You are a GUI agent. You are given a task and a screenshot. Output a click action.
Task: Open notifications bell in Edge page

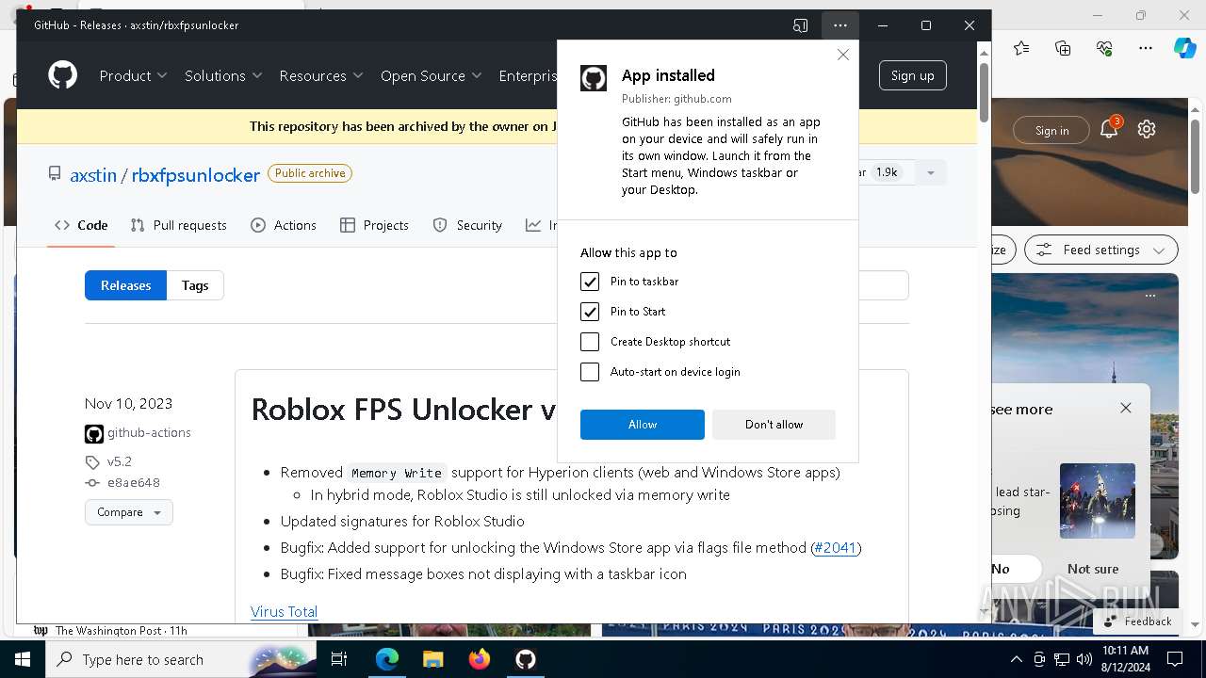[1109, 129]
